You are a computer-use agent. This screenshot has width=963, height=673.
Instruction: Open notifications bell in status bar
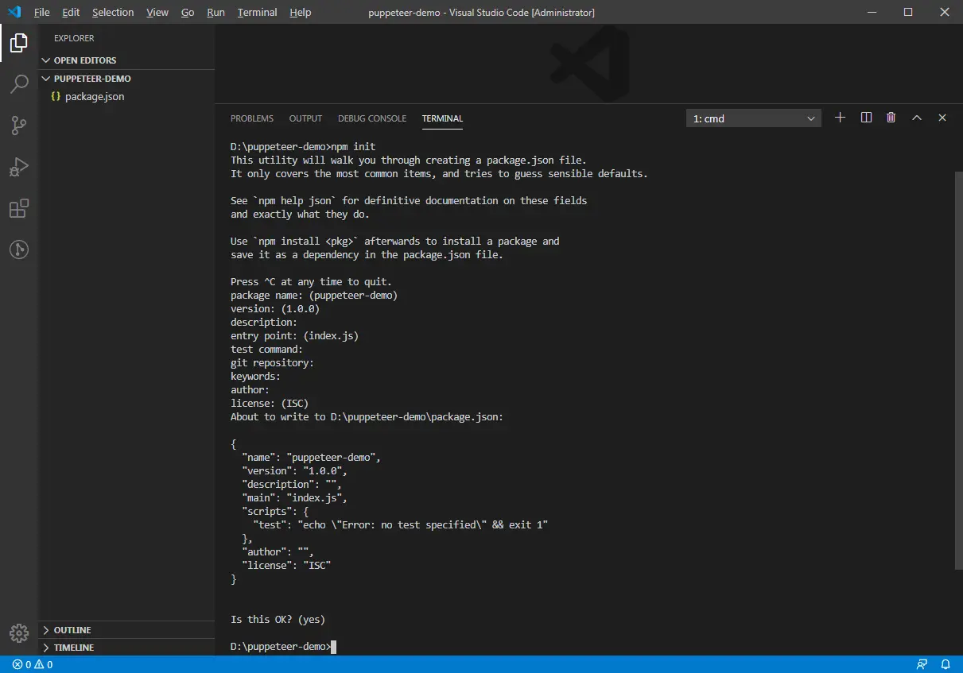[946, 664]
